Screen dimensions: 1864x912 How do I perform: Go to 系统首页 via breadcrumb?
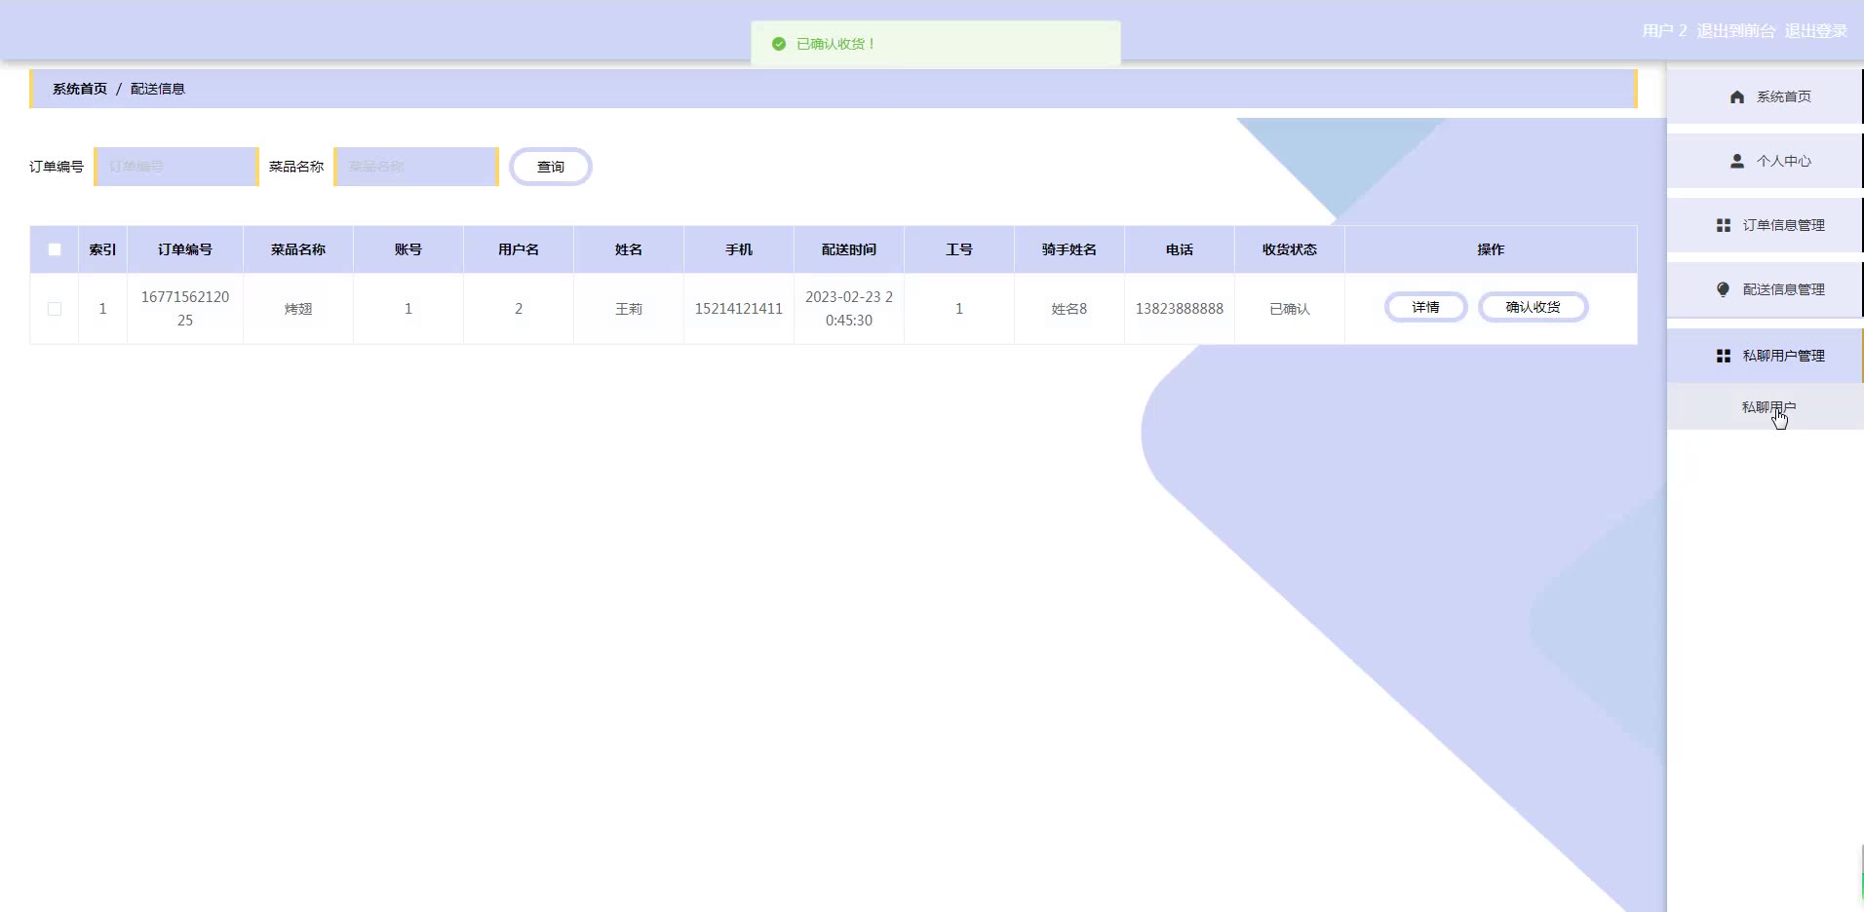[80, 89]
